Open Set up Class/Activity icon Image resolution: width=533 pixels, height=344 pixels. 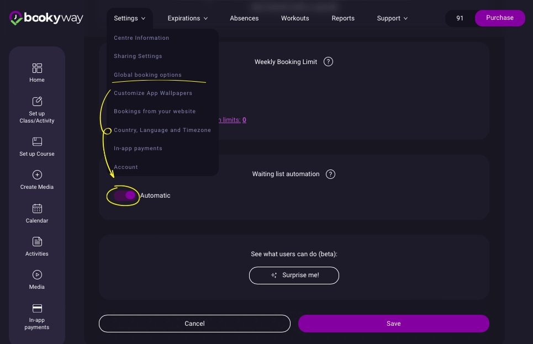pos(37,102)
